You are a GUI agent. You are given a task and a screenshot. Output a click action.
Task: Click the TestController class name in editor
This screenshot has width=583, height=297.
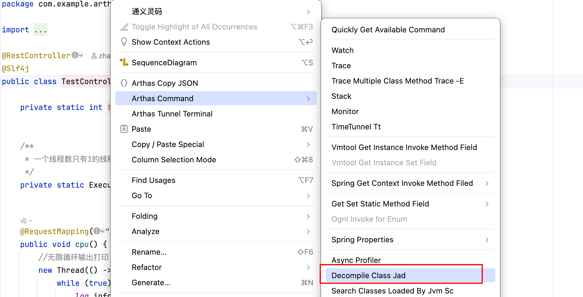tap(86, 81)
